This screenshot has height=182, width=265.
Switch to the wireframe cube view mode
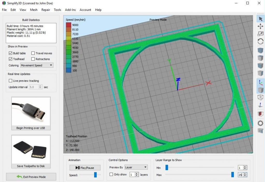260,98
